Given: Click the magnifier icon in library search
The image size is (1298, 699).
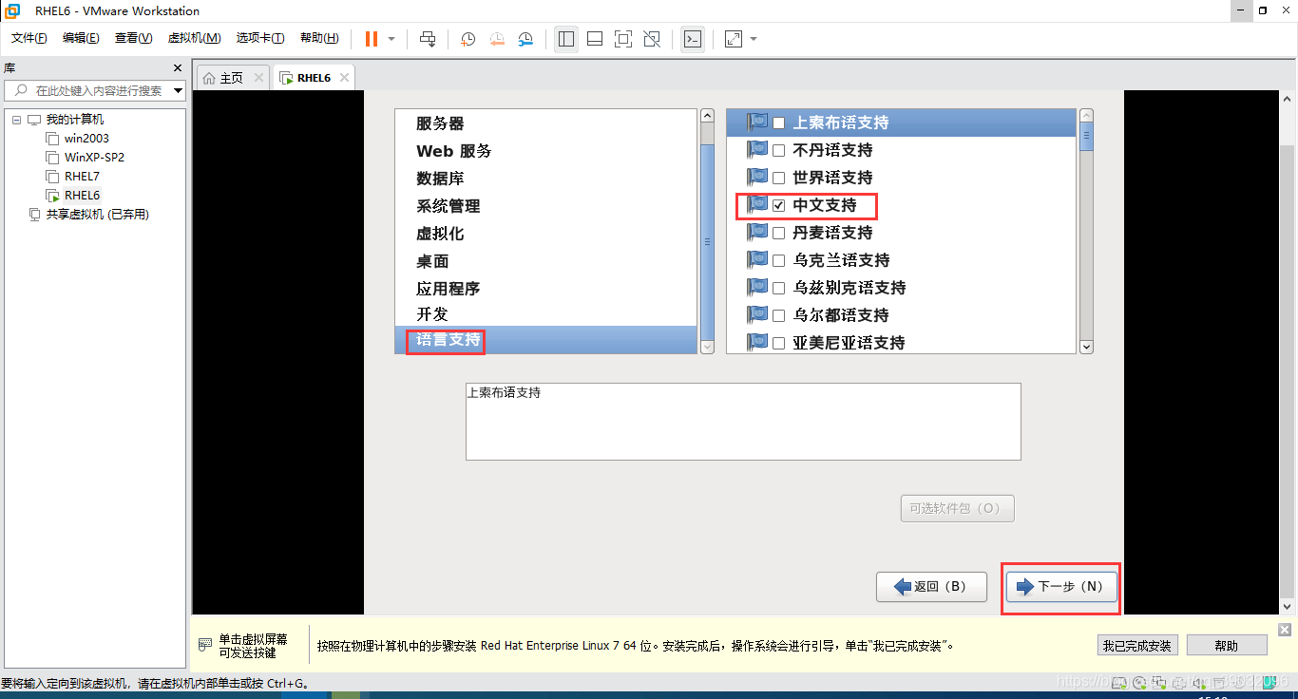Looking at the screenshot, I should pyautogui.click(x=21, y=90).
